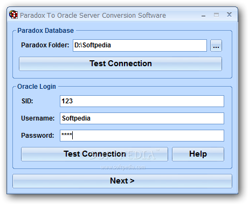Viewport: 249px width, 205px height.
Task: Click the 'Password:' label text
Action: click(x=38, y=136)
